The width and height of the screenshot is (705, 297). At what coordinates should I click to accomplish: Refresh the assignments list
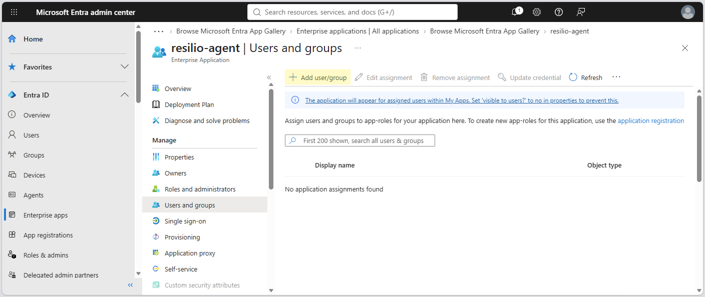tap(586, 77)
